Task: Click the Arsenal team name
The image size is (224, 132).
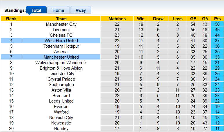Action: click(x=61, y=52)
